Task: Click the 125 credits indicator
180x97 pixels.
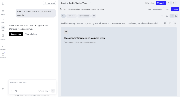Action: coord(149,3)
